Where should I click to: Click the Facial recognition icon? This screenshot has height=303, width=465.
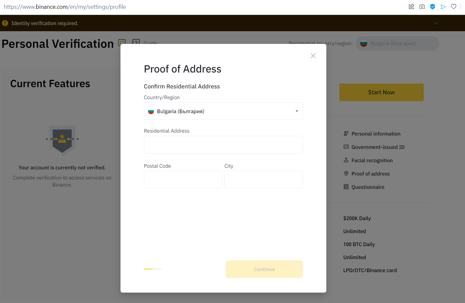click(346, 160)
